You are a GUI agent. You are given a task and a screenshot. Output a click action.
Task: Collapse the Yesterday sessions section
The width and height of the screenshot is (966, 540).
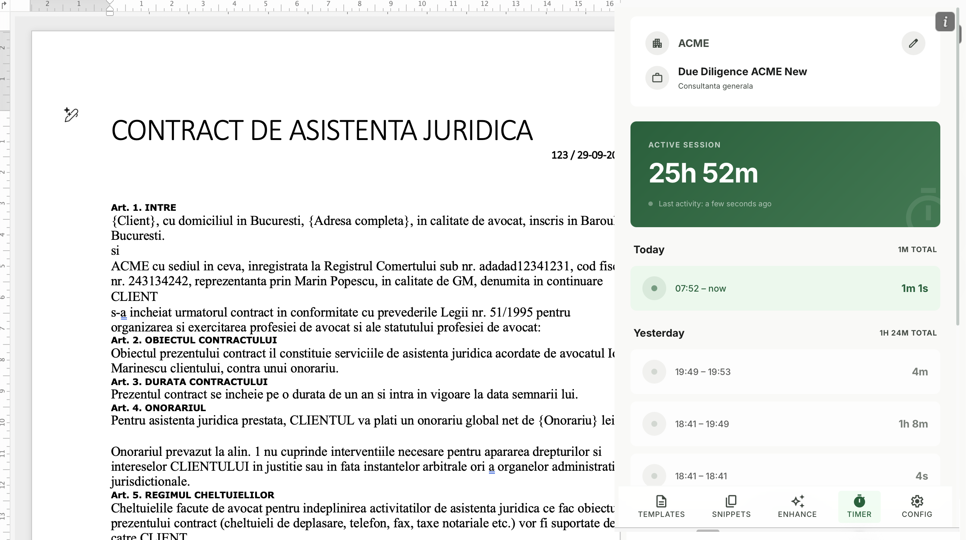coord(659,333)
